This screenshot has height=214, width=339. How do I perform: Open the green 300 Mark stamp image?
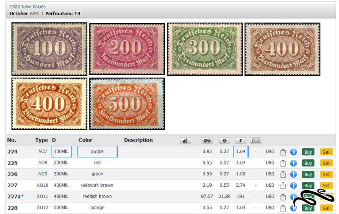click(x=205, y=49)
